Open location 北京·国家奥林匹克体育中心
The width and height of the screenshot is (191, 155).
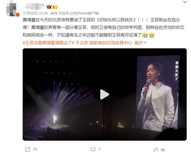tap(106, 43)
